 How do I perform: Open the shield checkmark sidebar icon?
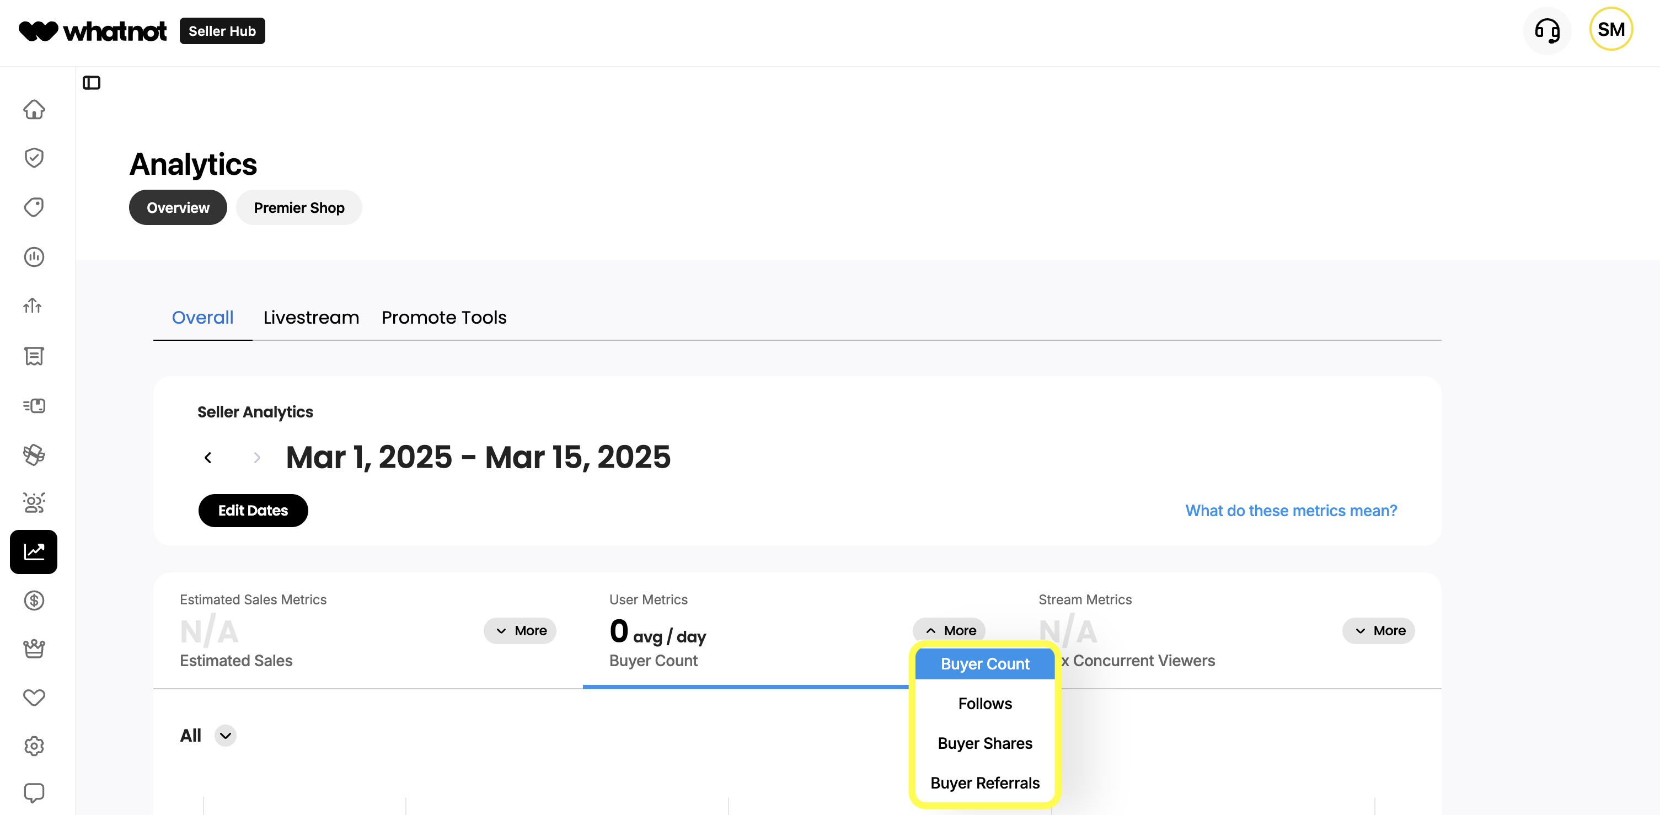(34, 158)
